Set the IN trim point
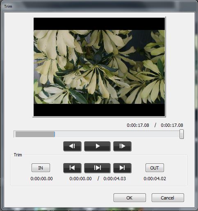Screen dimensions: 198x211 [41, 168]
